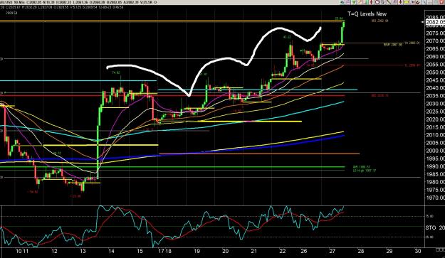Click the eye icon in top toolbar
445x258 pixels.
(x=342, y=2)
